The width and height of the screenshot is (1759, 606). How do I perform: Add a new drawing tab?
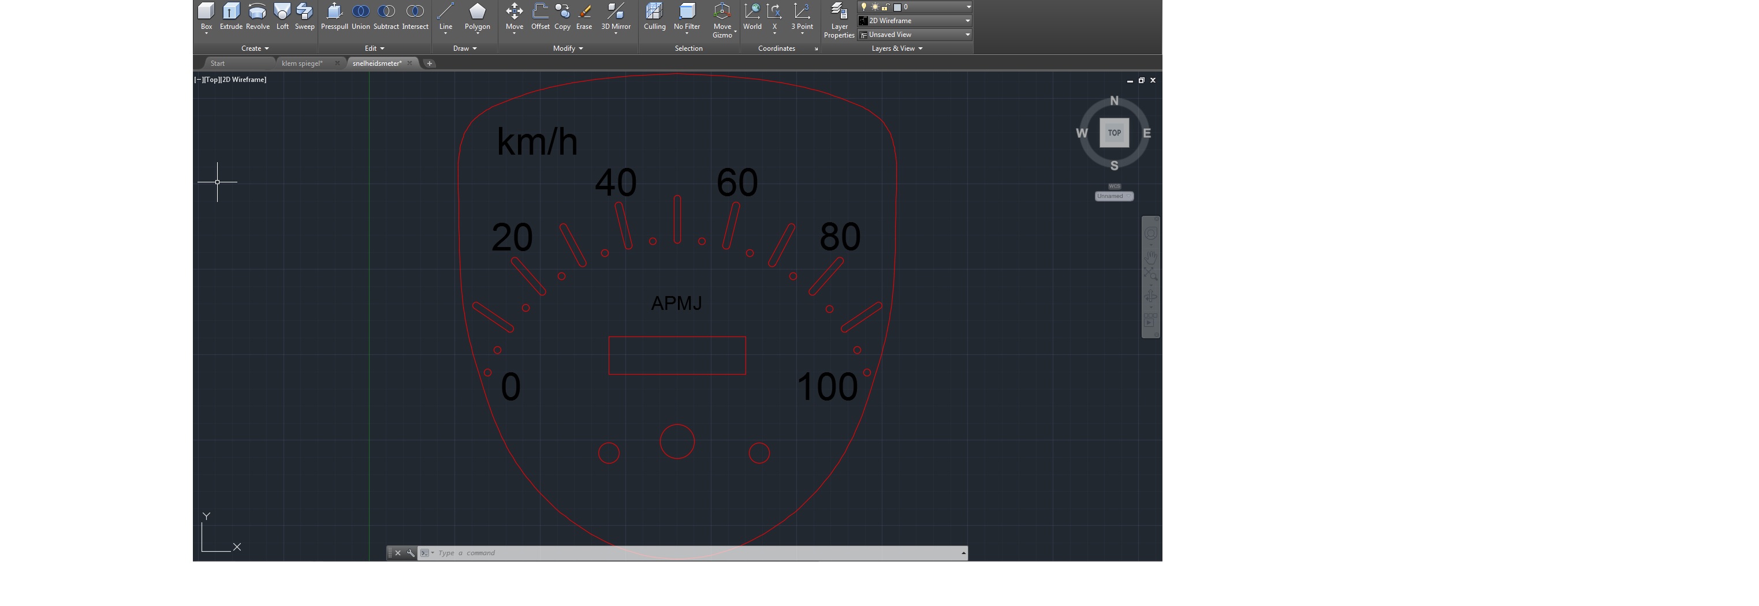pos(430,63)
